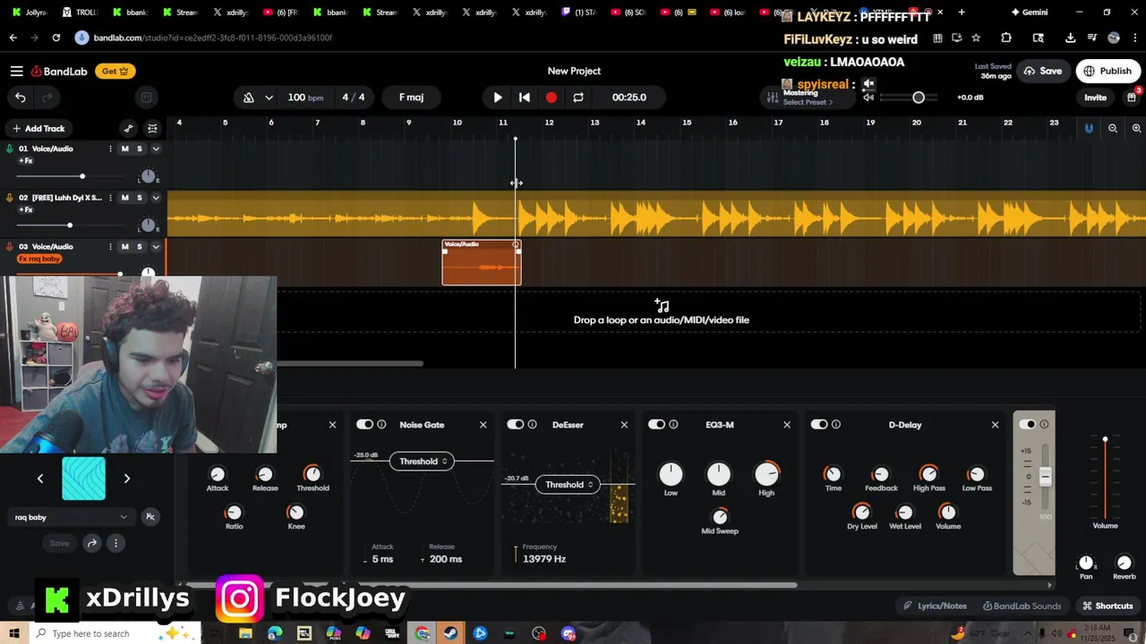
Task: Click the Fx icon next to preset name
Action: 150,517
